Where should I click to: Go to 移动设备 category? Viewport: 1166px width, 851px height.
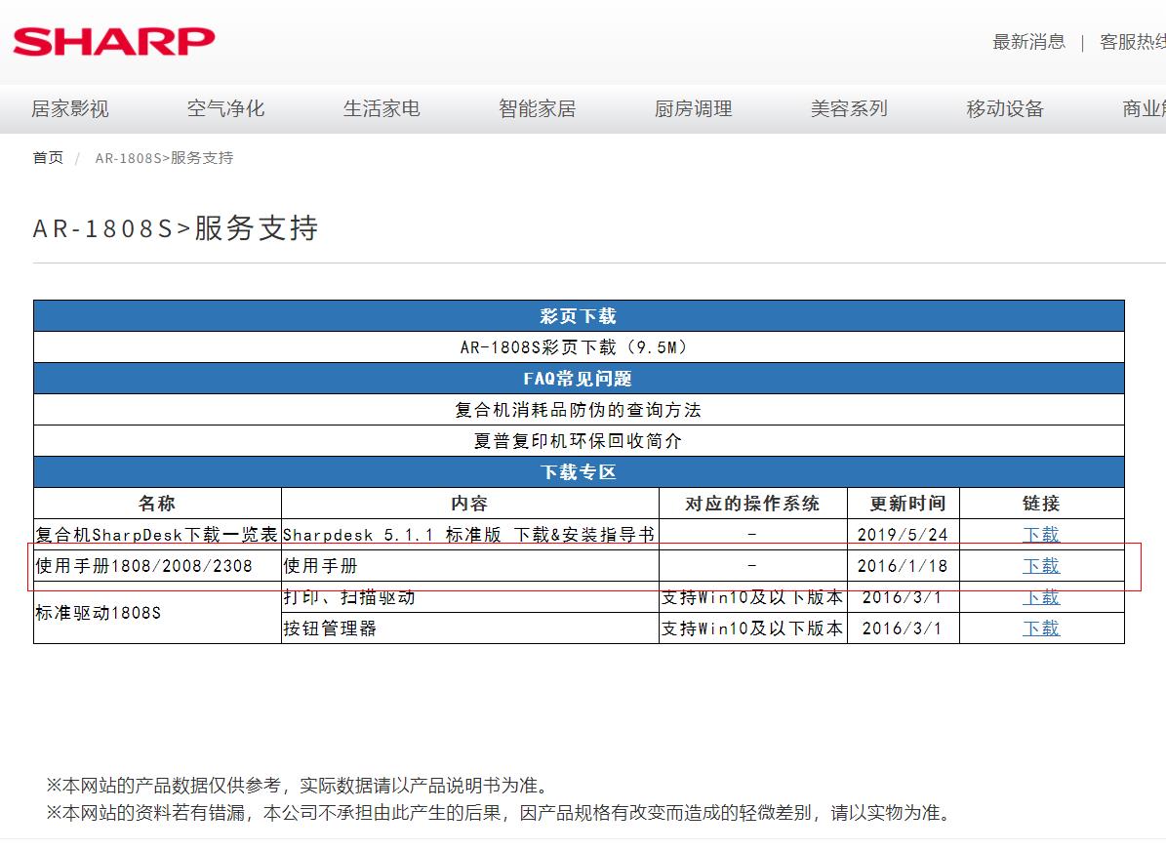click(x=1005, y=109)
